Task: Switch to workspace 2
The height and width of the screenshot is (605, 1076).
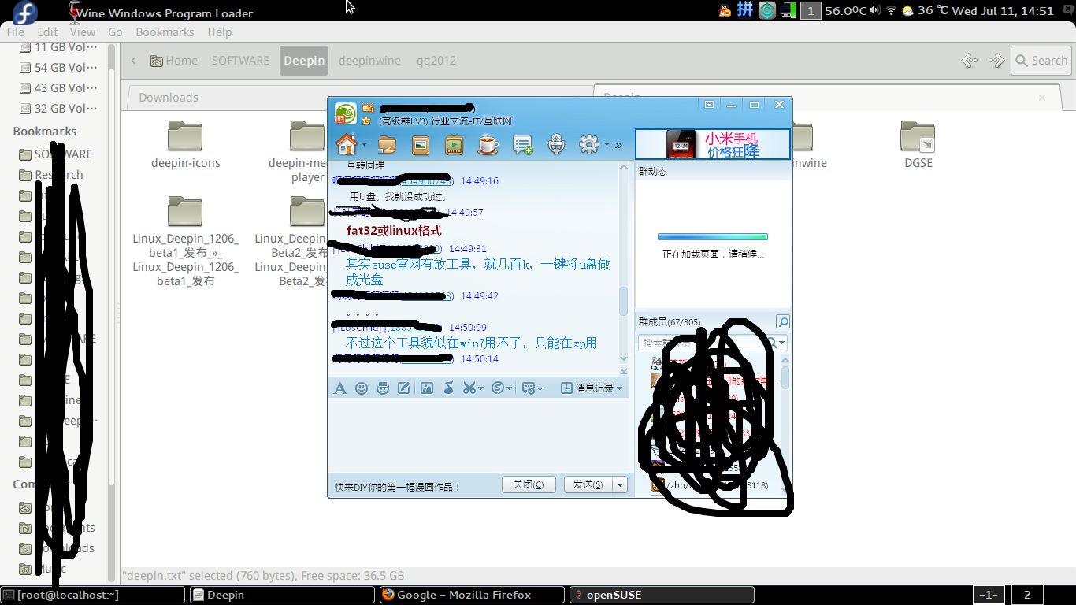Action: [x=1027, y=595]
